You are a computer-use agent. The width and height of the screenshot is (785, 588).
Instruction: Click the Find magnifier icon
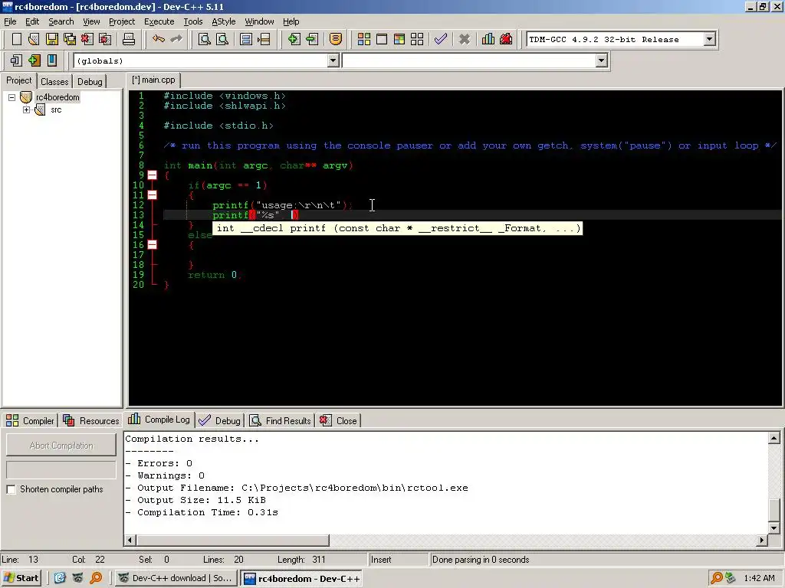(x=204, y=39)
